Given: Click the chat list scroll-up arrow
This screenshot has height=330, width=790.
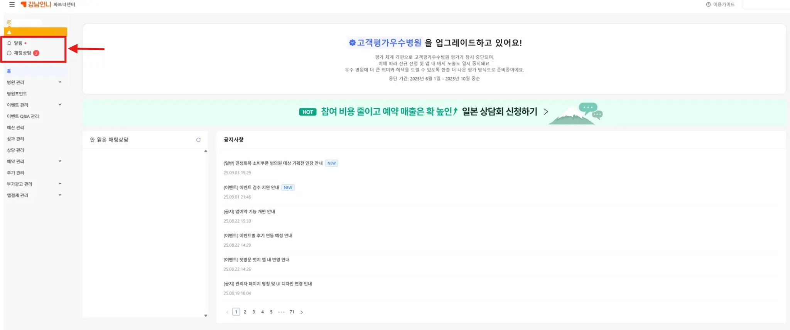Looking at the screenshot, I should pyautogui.click(x=206, y=151).
